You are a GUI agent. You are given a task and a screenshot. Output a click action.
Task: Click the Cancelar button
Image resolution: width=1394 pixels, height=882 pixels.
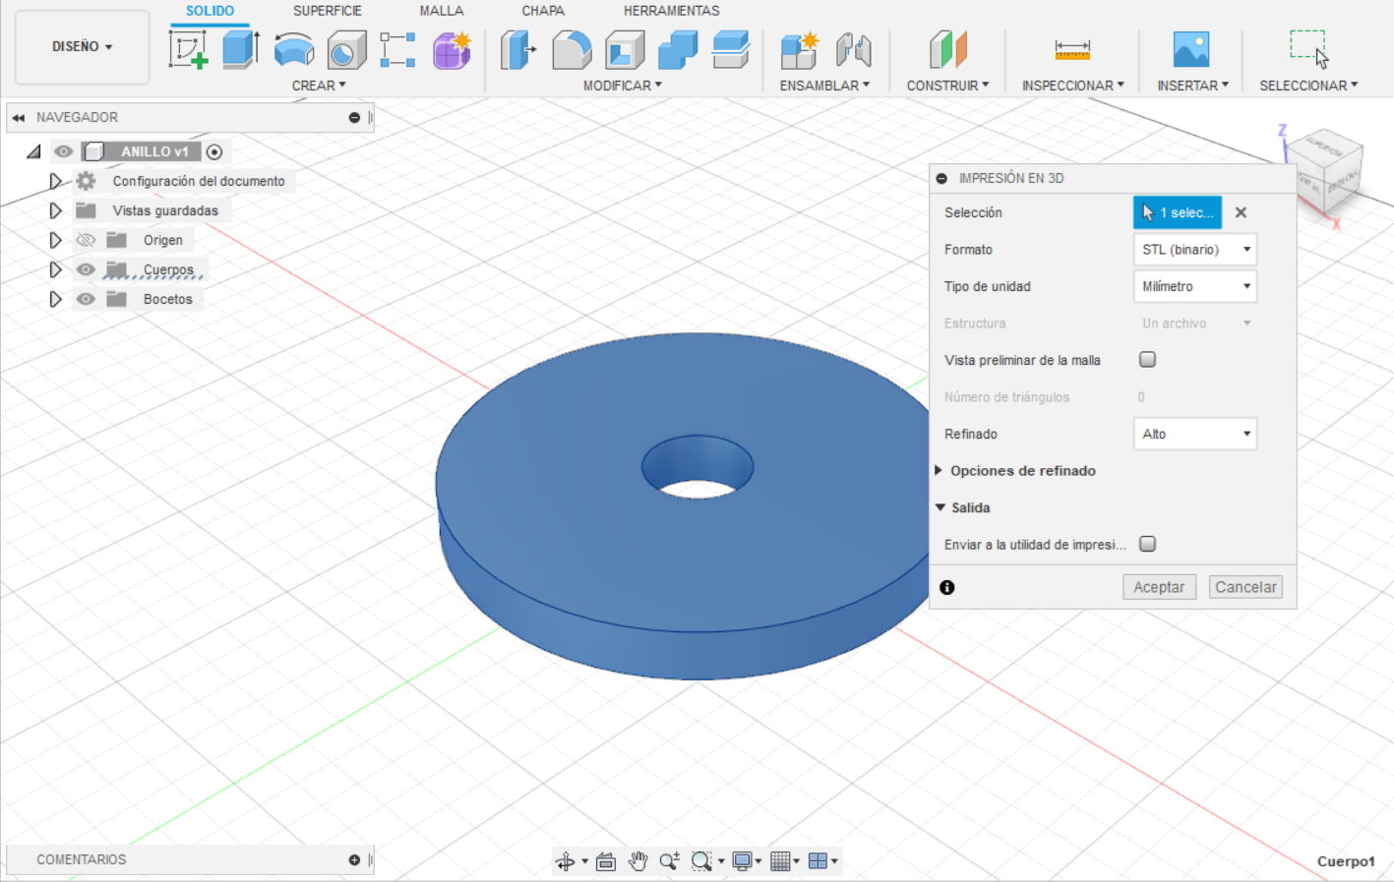point(1245,587)
